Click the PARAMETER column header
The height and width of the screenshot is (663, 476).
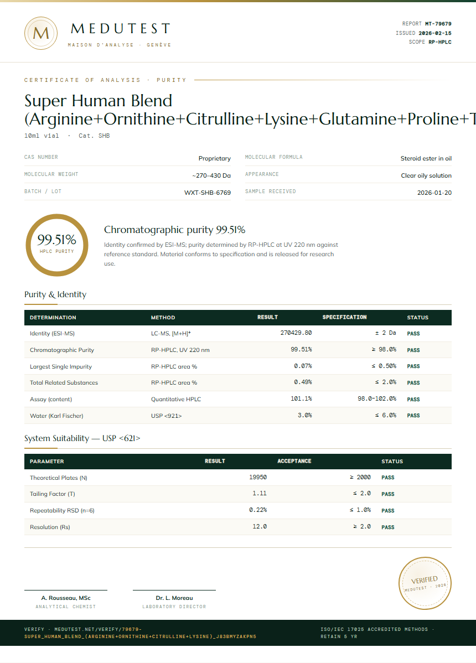tap(46, 462)
